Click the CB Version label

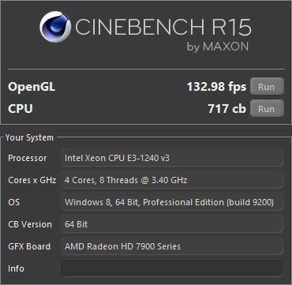30,224
